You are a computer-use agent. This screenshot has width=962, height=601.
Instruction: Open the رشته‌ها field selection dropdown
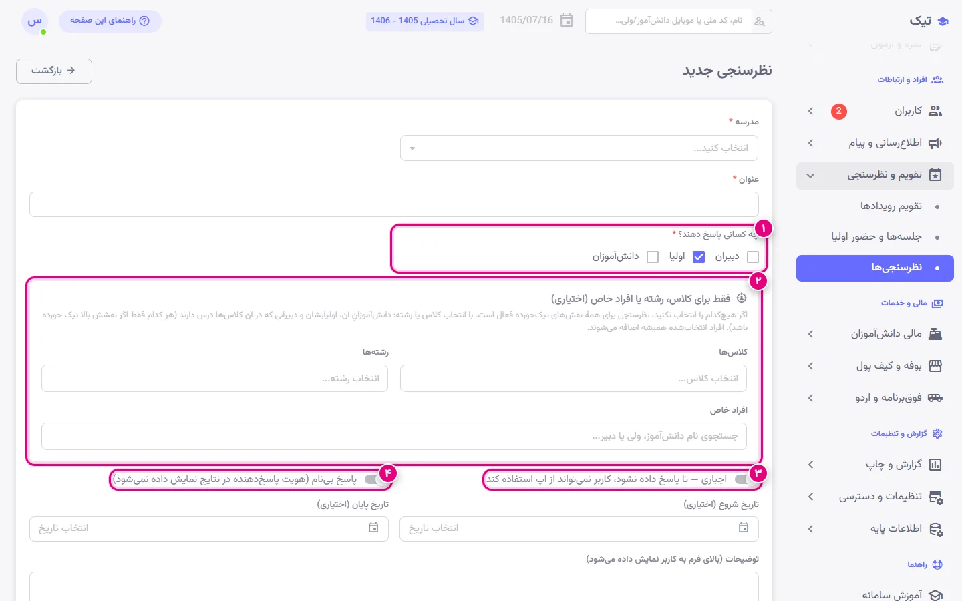214,379
